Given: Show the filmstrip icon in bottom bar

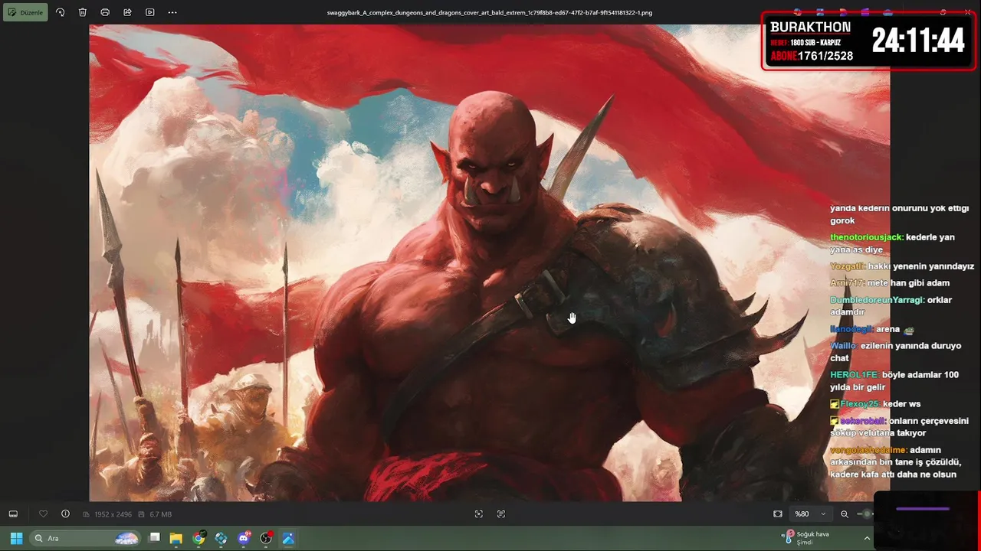Looking at the screenshot, I should point(13,514).
